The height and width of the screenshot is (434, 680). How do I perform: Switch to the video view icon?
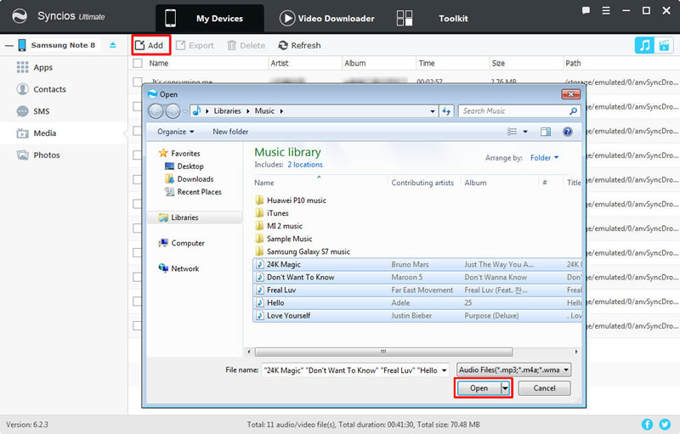tap(664, 45)
